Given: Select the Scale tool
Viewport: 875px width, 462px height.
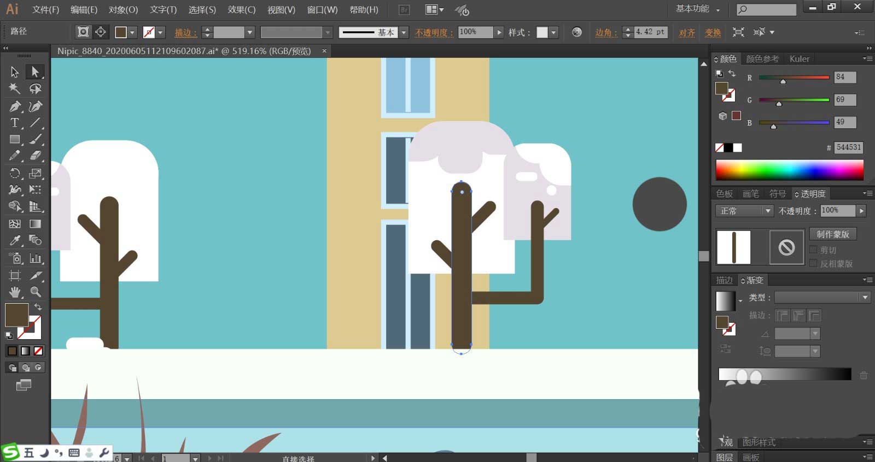Looking at the screenshot, I should point(35,174).
